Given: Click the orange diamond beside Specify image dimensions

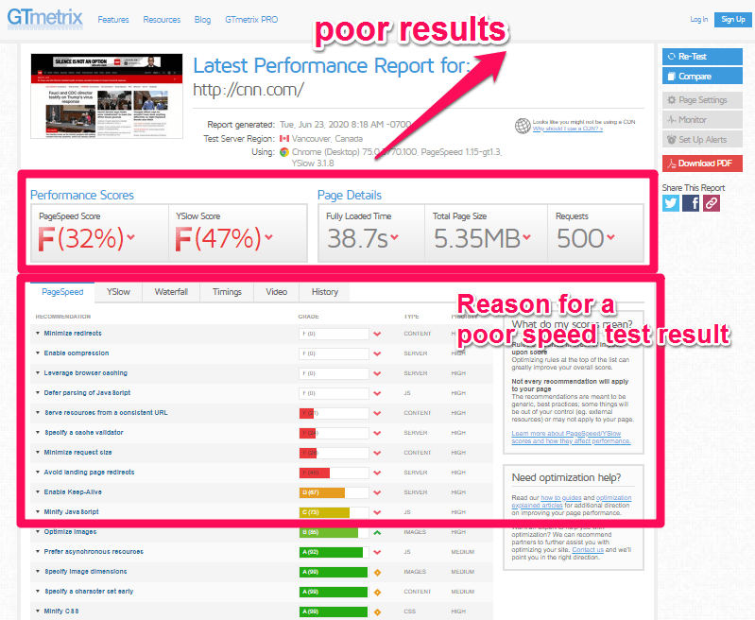Looking at the screenshot, I should (377, 572).
